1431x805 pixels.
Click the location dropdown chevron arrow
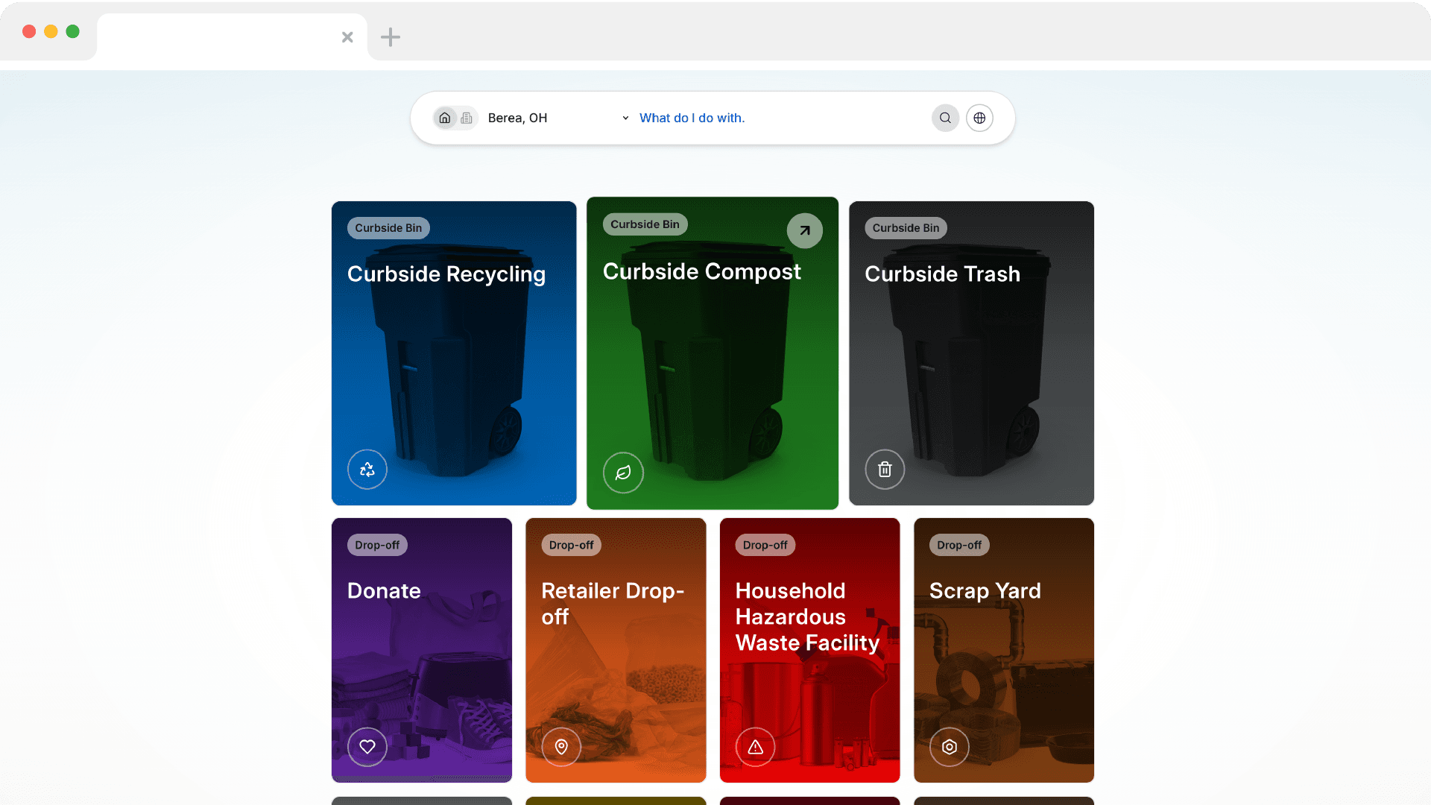coord(625,118)
